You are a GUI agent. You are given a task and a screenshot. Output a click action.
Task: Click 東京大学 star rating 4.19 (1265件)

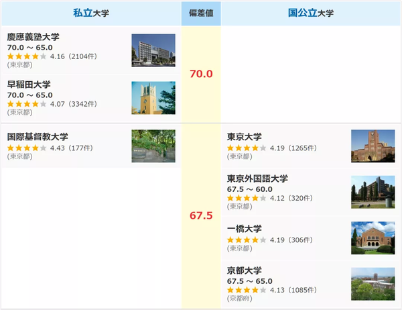[x=272, y=148]
